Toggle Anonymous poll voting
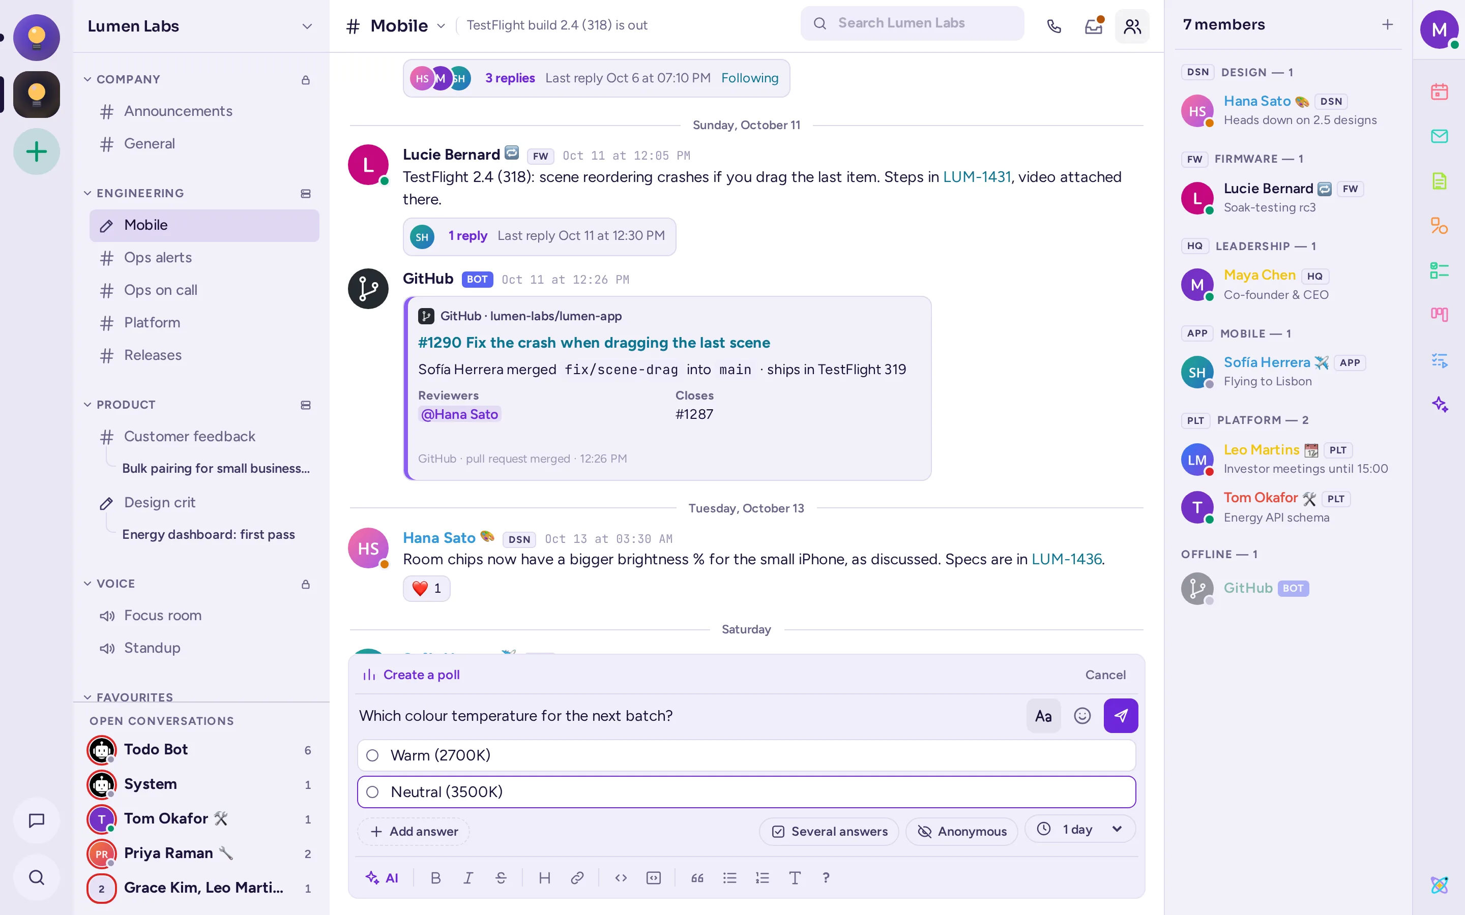1465x915 pixels. [x=961, y=832]
